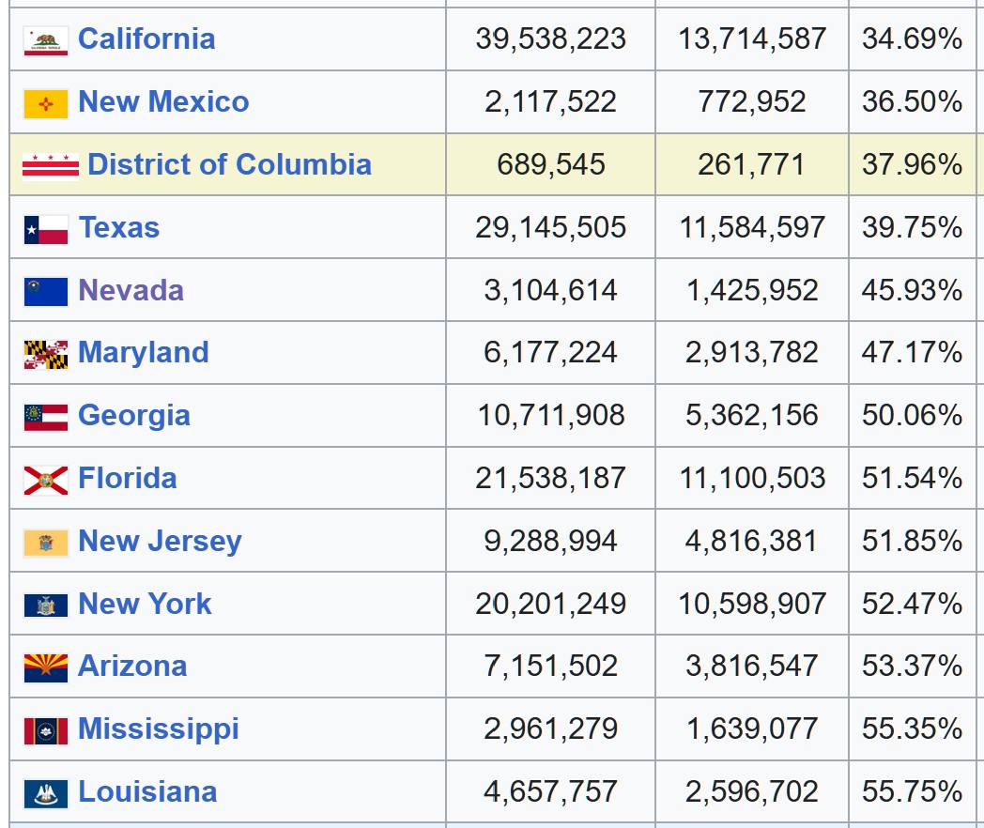The width and height of the screenshot is (984, 828).
Task: Visit the Louisiana link
Action: tap(147, 791)
